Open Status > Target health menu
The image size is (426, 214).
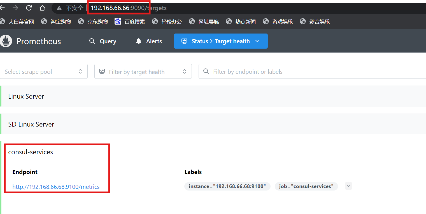tap(221, 41)
